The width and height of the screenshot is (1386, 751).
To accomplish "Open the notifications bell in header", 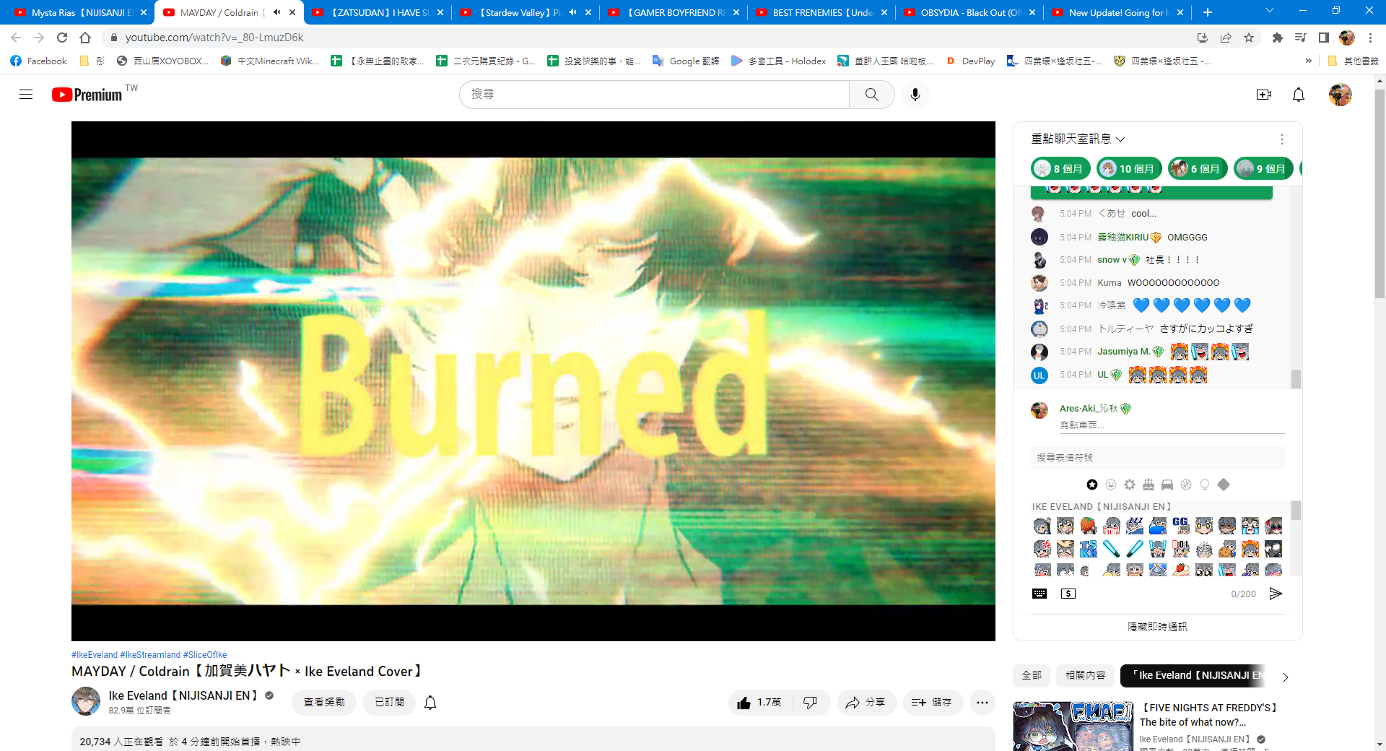I will 1298,95.
